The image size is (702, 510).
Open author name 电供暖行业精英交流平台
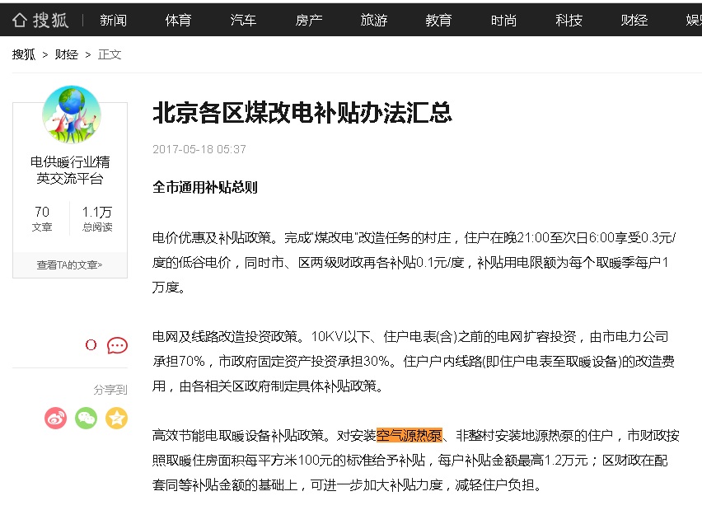[x=70, y=170]
